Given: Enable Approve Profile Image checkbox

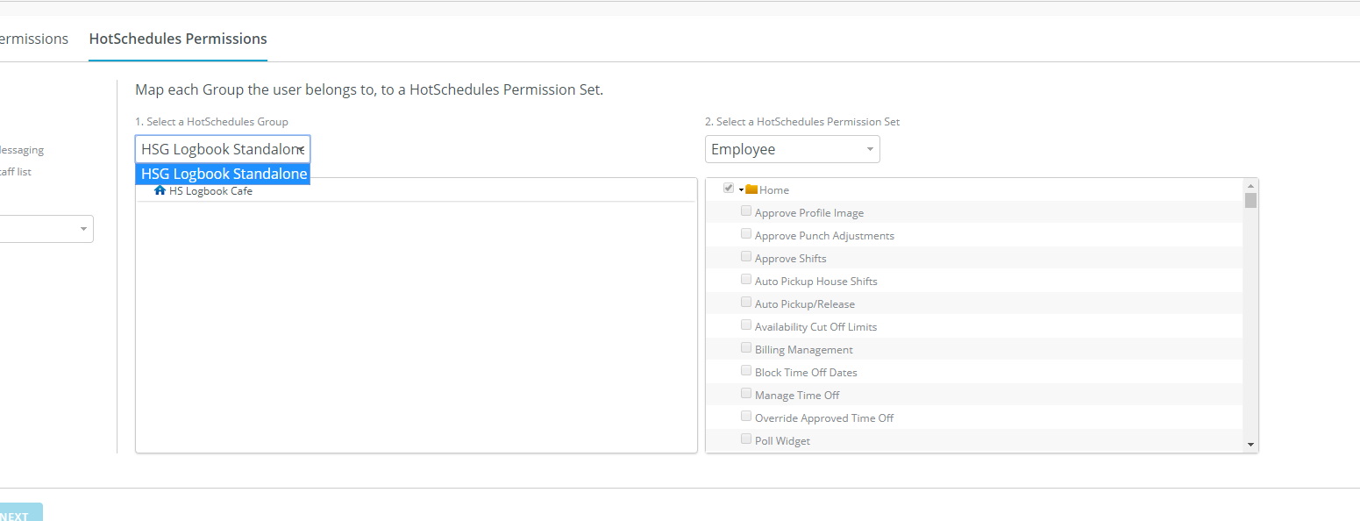Looking at the screenshot, I should 746,211.
